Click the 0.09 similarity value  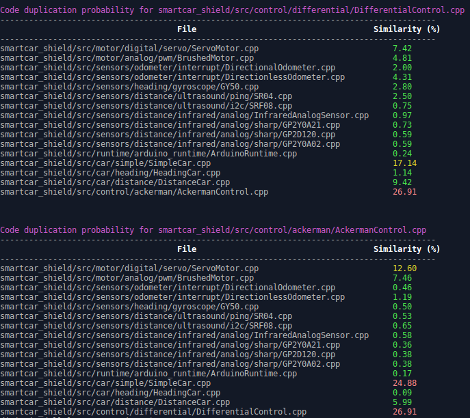(402, 393)
